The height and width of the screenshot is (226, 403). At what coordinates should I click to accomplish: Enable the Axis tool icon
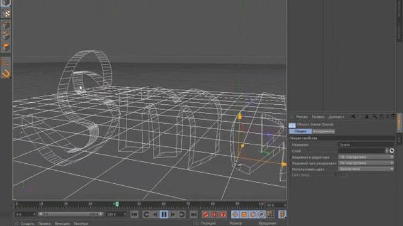coord(6,62)
